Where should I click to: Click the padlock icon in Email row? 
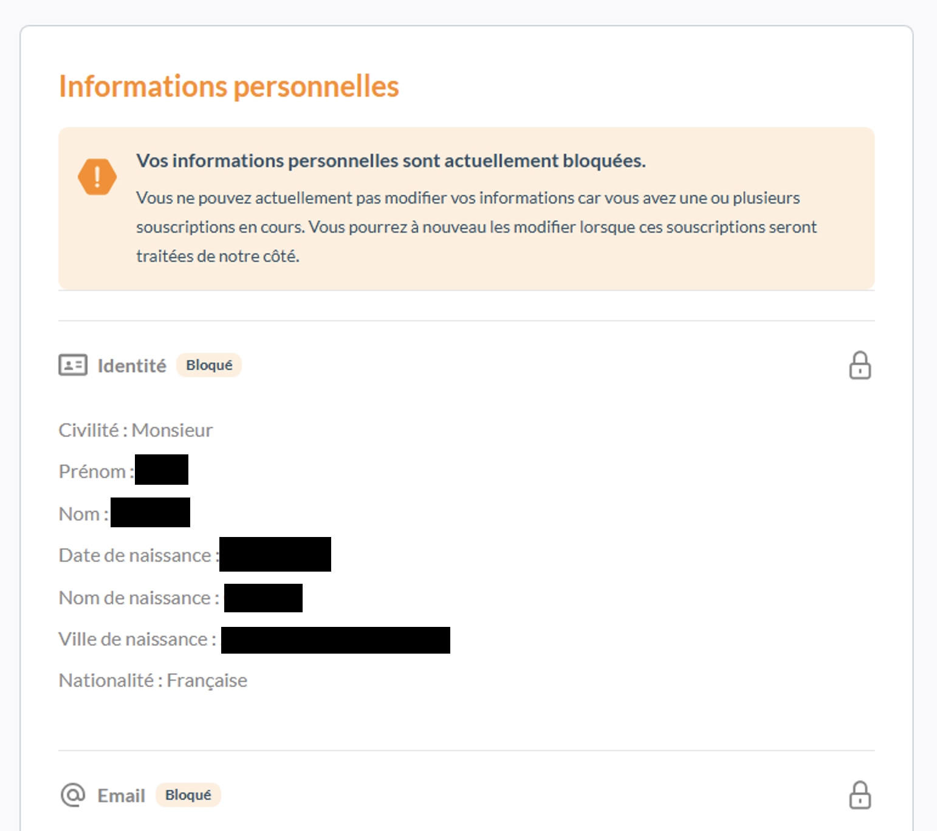click(860, 795)
